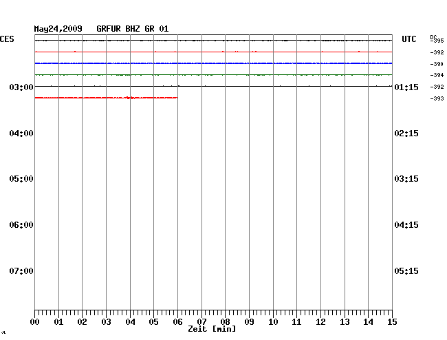The width and height of the screenshot is (447, 340).
Task: Select the 07:00 time label
Action: pyautogui.click(x=21, y=270)
